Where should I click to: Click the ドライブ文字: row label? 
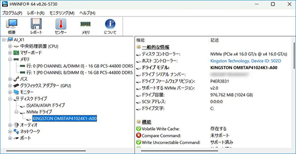pos(153,108)
